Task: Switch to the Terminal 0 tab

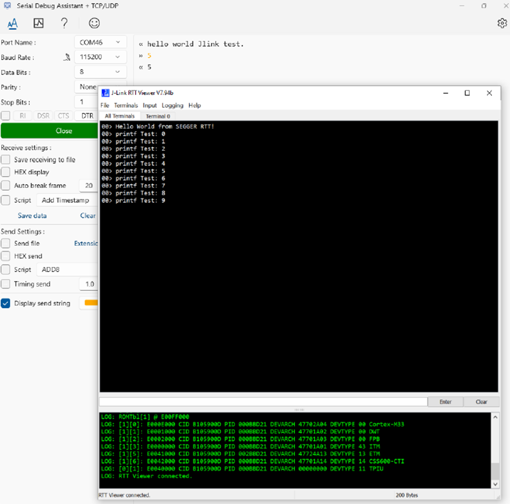Action: tap(157, 116)
